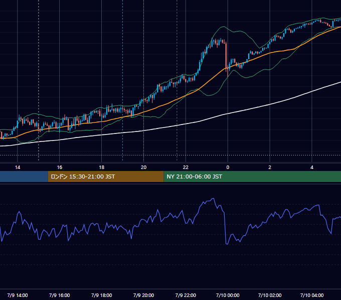Click the '16' hour label on the chart axis
This screenshot has width=341, height=300.
click(x=59, y=167)
